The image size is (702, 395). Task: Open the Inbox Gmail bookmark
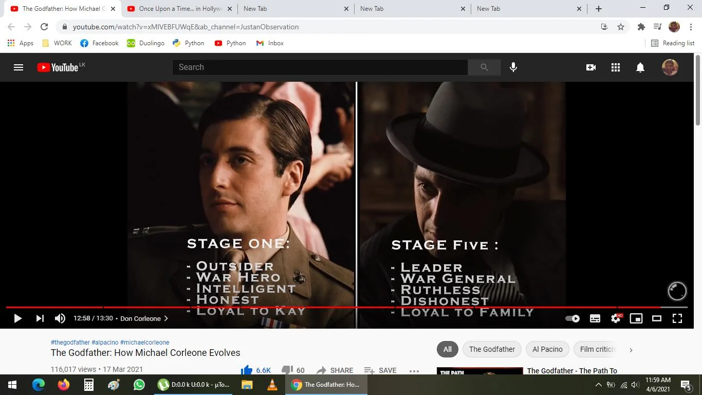pos(270,43)
